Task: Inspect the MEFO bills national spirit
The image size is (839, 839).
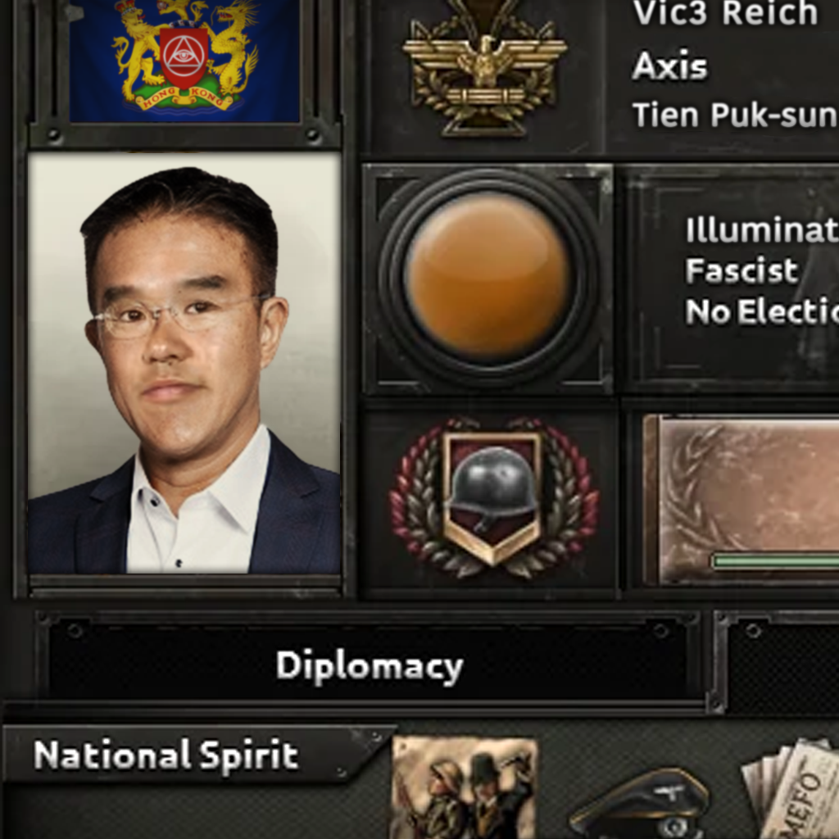Action: tap(791, 788)
